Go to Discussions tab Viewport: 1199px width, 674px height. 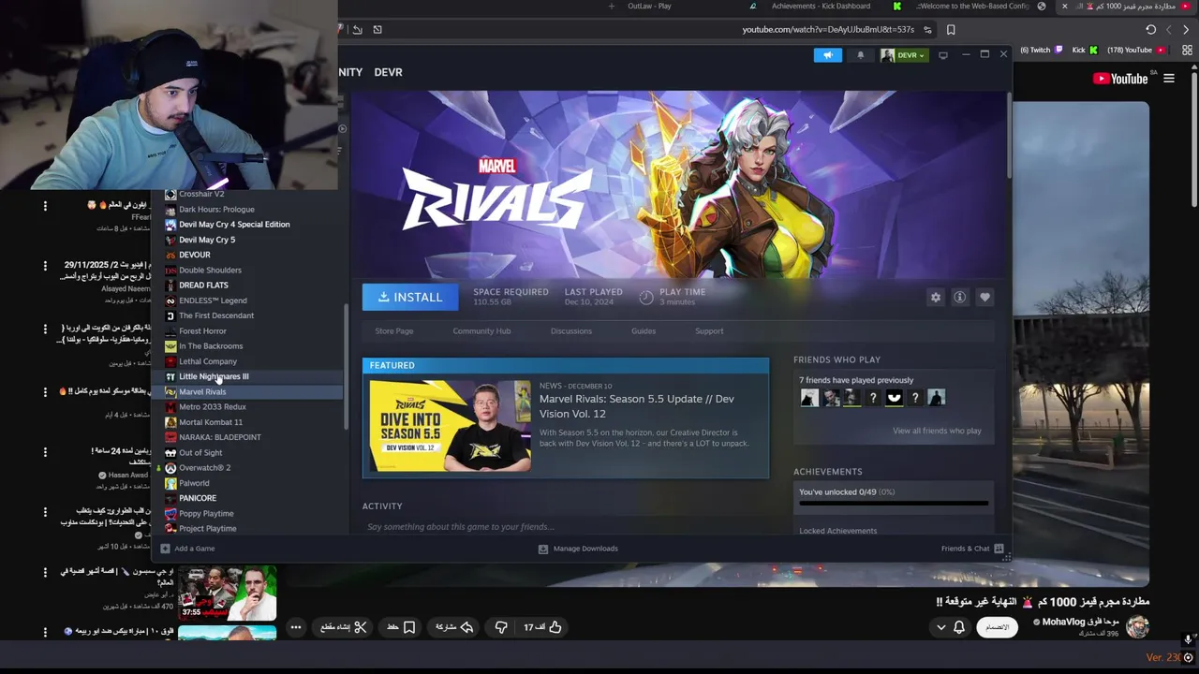(x=571, y=330)
